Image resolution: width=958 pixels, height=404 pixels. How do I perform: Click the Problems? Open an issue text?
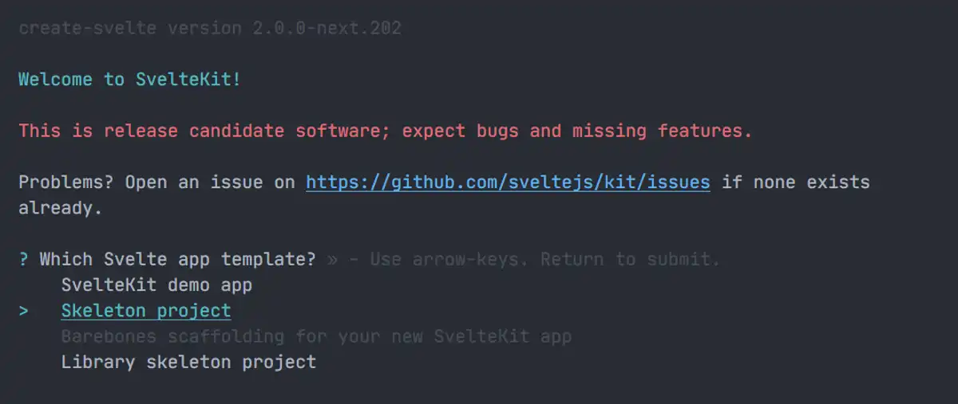pyautogui.click(x=145, y=182)
